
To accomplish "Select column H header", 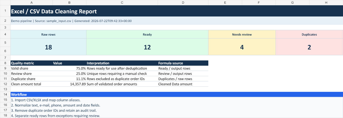I will [326, 2].
